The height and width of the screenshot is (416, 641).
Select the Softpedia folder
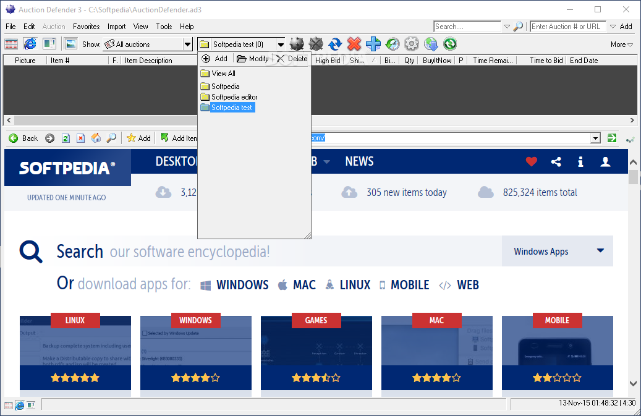tap(220, 87)
